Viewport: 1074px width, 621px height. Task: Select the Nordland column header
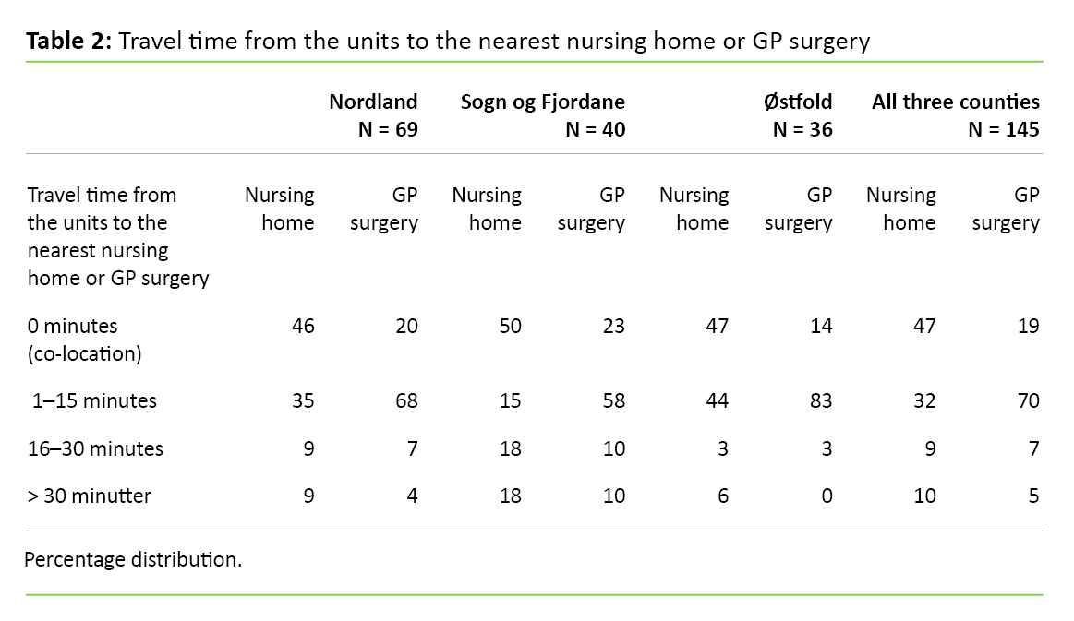[x=373, y=102]
